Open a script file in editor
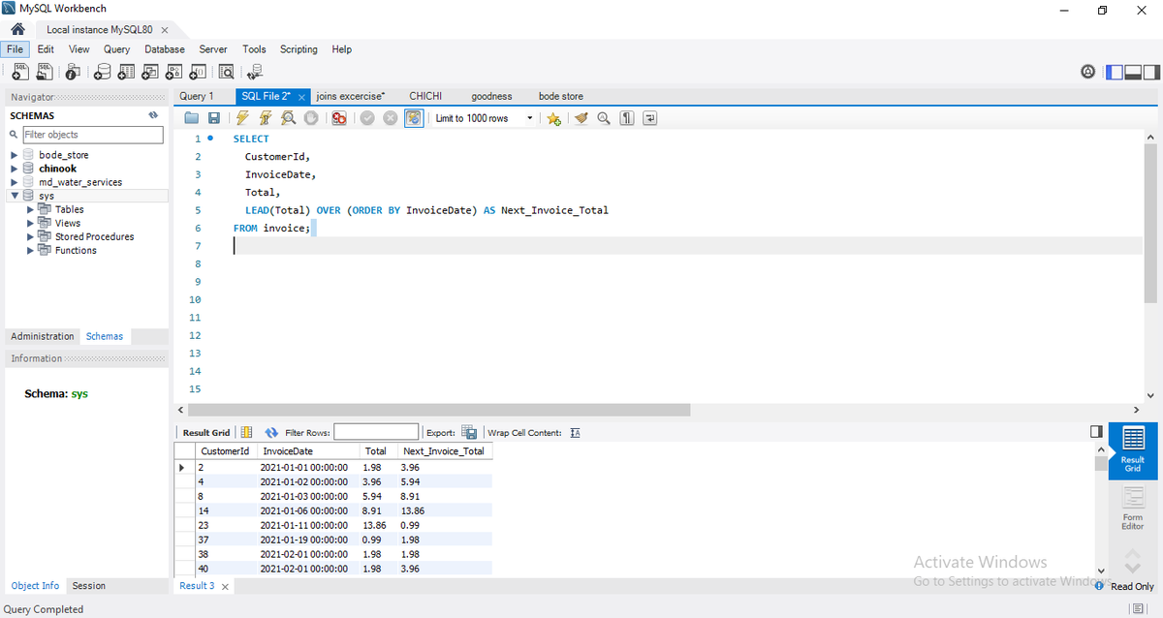This screenshot has width=1163, height=618. (192, 118)
